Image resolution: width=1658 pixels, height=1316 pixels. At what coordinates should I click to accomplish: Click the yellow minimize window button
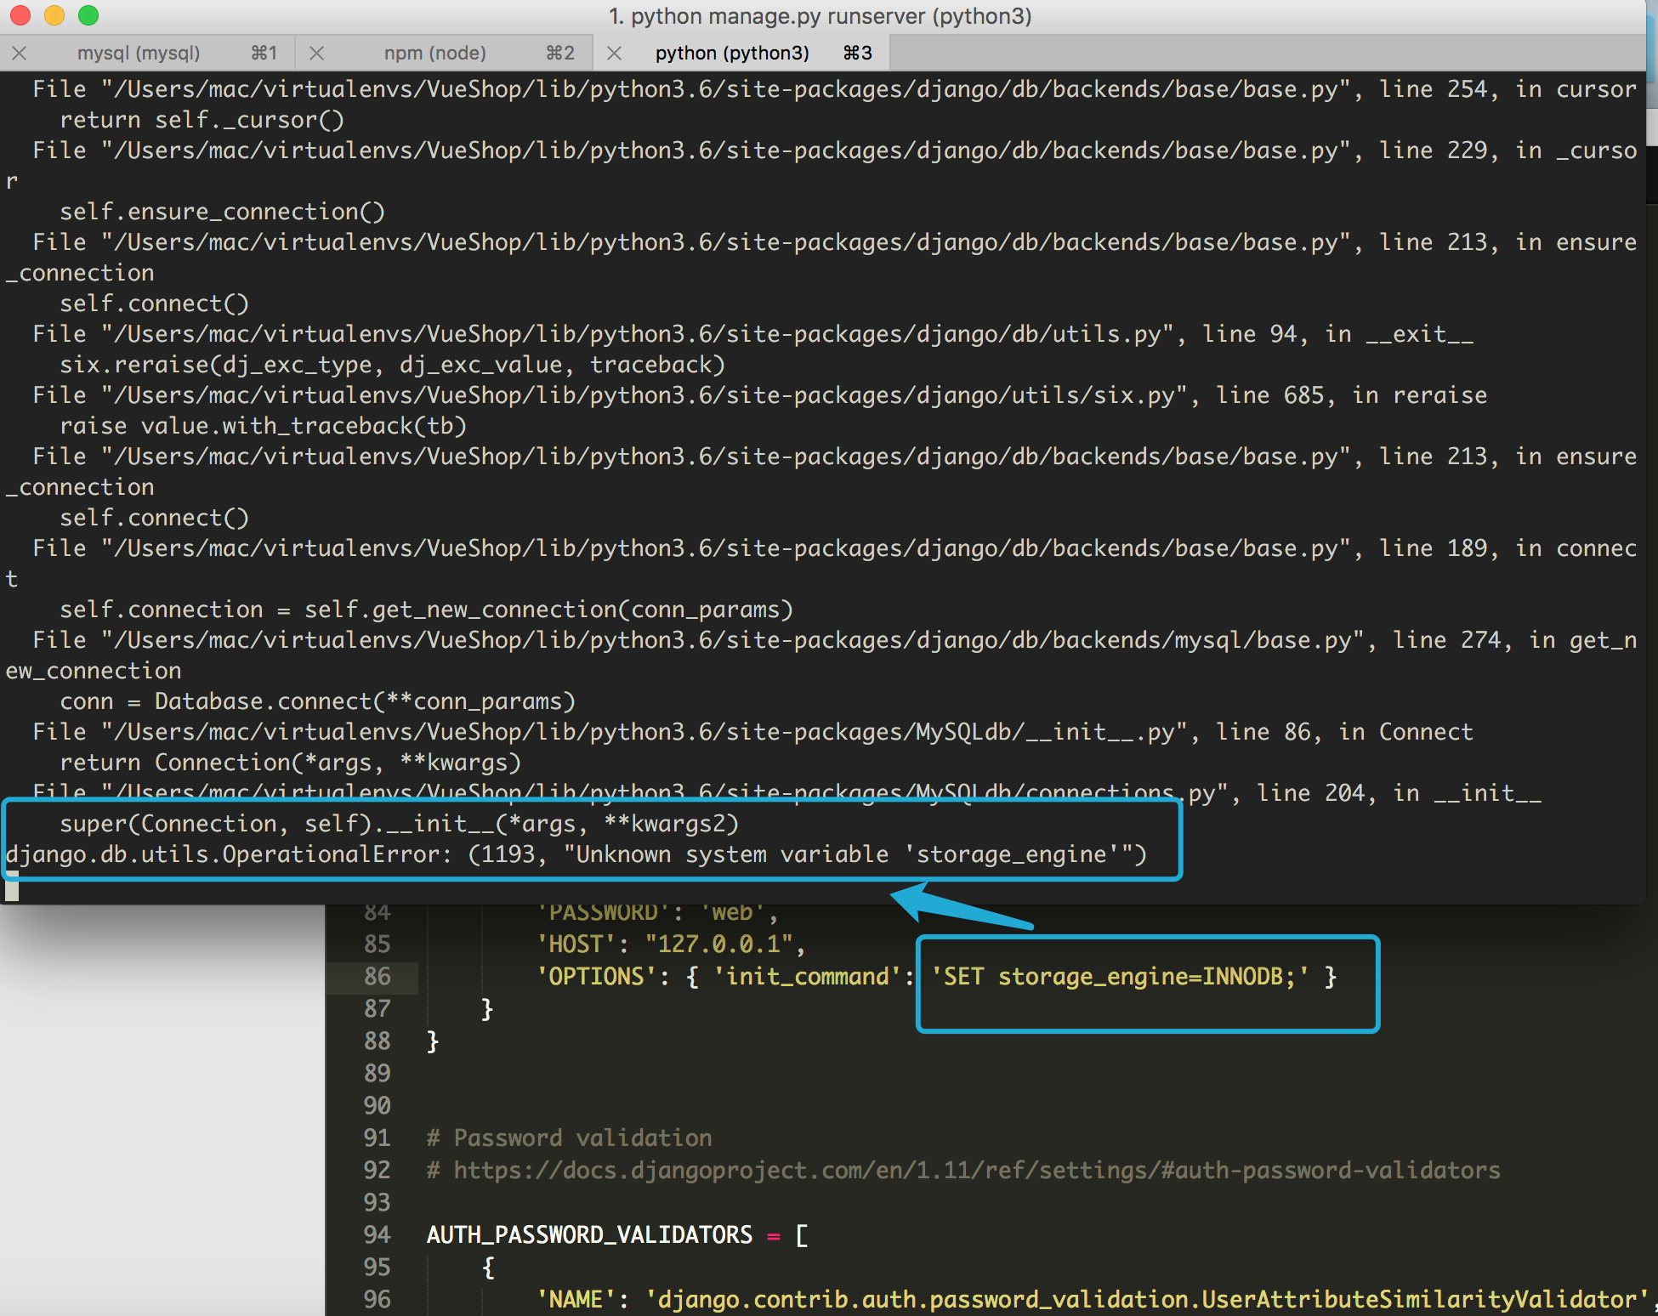tap(54, 15)
